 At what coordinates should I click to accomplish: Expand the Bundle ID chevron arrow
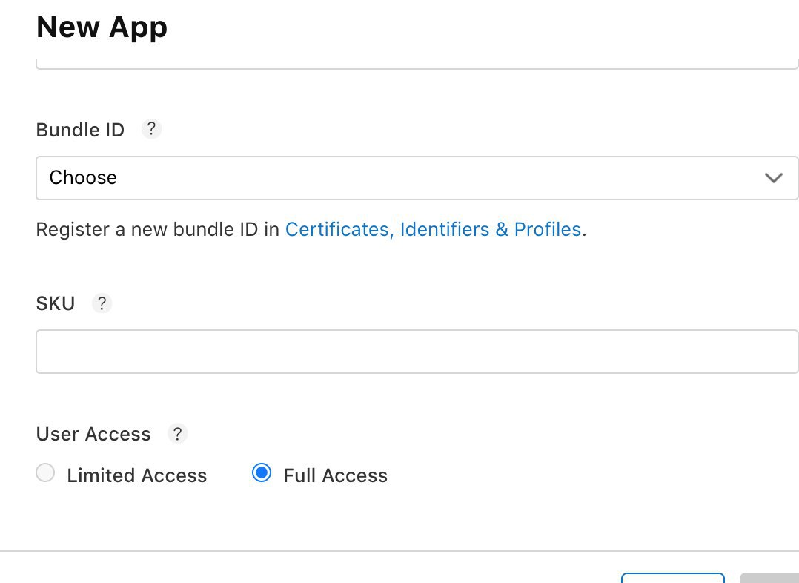[x=774, y=178]
